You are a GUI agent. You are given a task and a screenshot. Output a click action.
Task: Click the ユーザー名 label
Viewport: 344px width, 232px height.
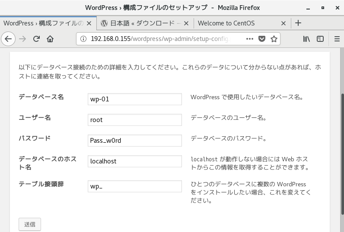35,118
